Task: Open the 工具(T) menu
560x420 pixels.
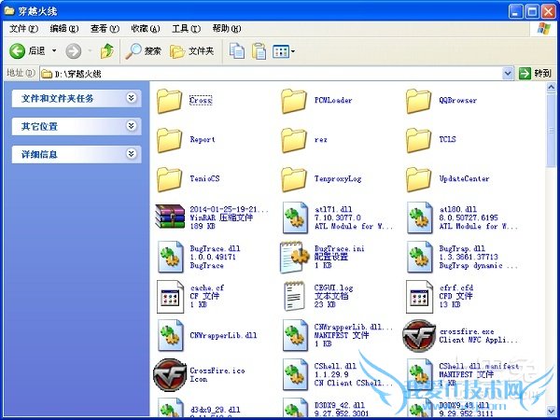Action: [186, 29]
